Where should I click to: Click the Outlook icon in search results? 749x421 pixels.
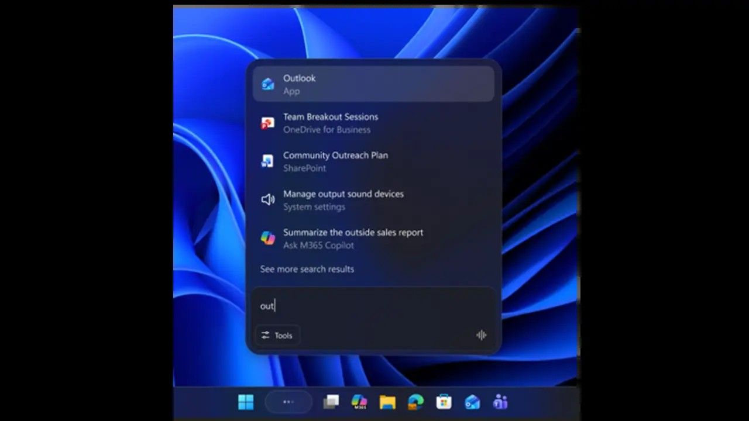tap(268, 84)
